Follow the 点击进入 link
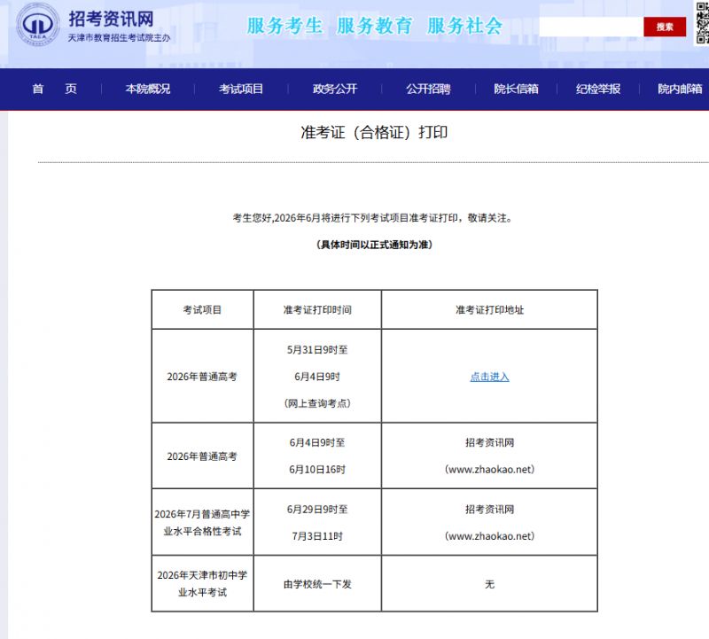Screen dimensions: 709x639 coord(489,377)
